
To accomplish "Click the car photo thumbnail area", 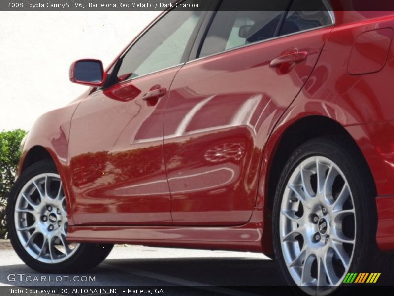I will [x=197, y=148].
